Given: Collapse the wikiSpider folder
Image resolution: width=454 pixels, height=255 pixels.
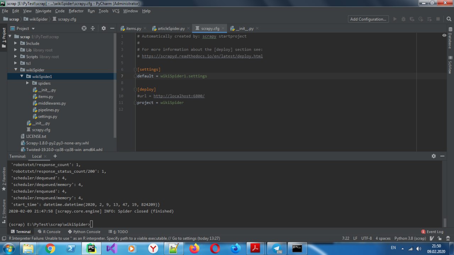Looking at the screenshot, I should 16,70.
